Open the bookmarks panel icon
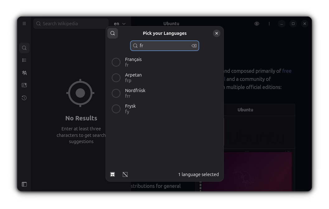This screenshot has height=209, width=329. coord(24,85)
